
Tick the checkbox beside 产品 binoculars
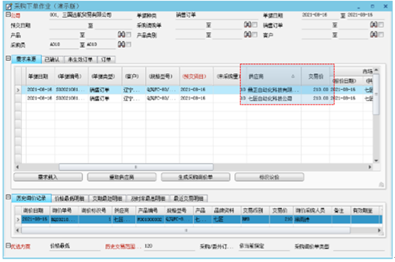(x=129, y=35)
